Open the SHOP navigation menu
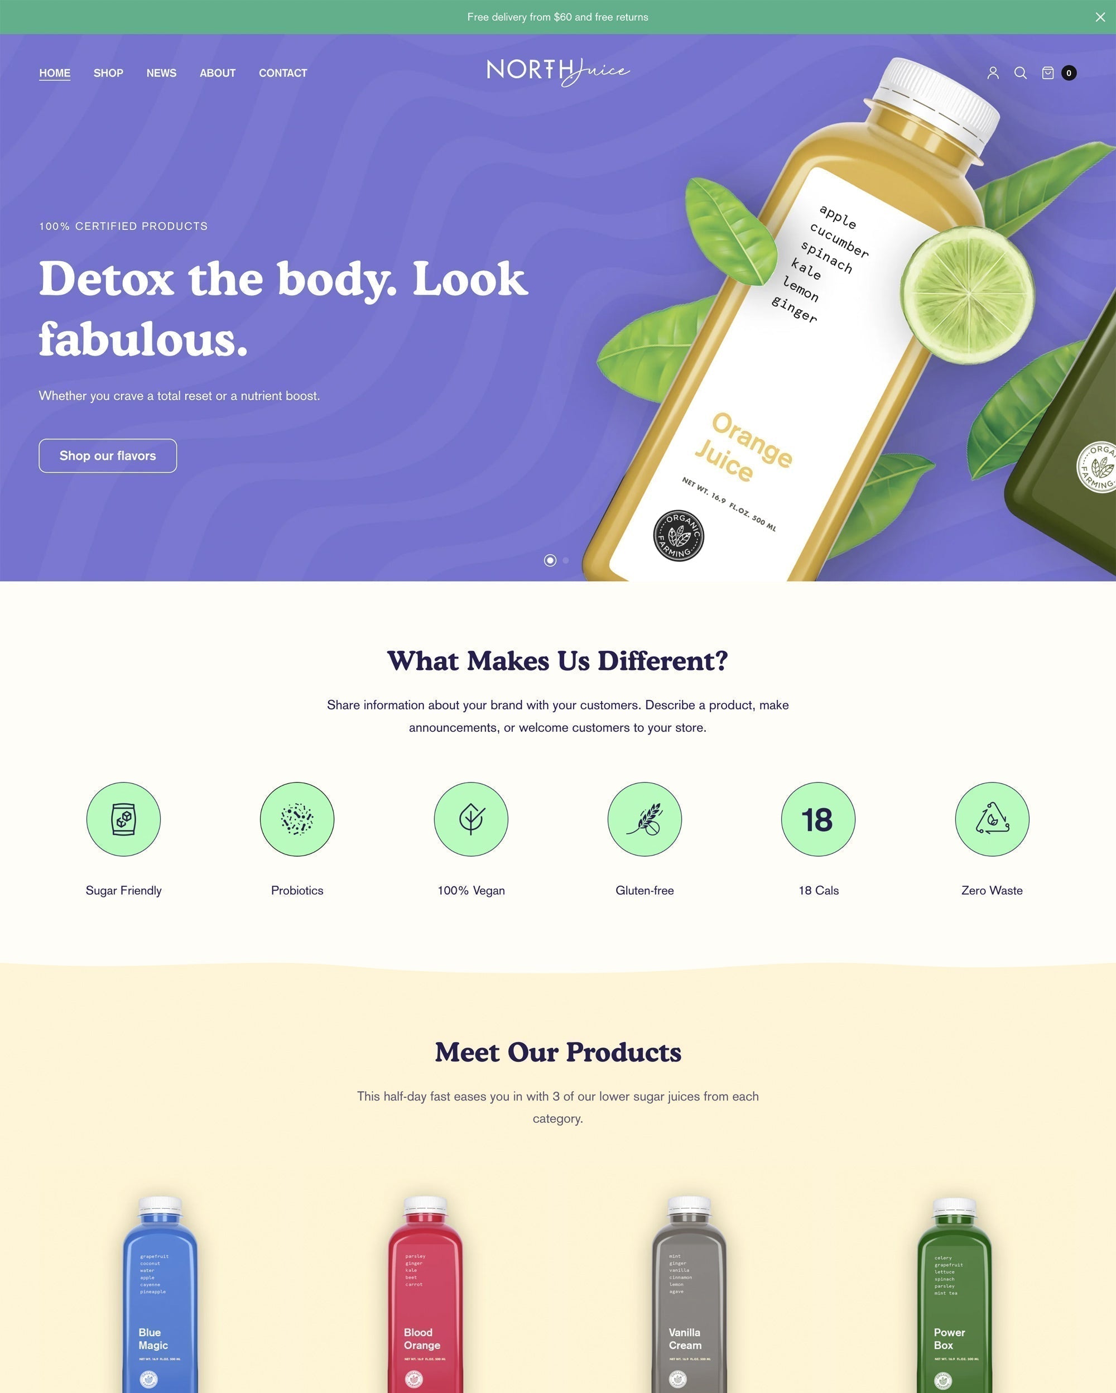The height and width of the screenshot is (1393, 1116). pyautogui.click(x=107, y=73)
